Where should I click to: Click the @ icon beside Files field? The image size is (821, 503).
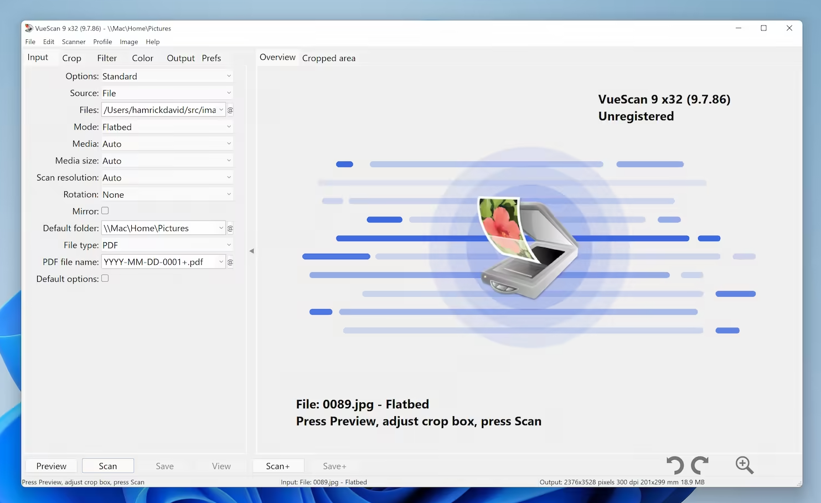pos(230,110)
